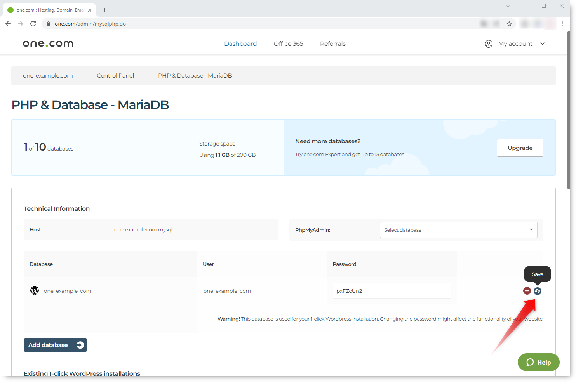Open the Control Panel breadcrumb link
Image resolution: width=576 pixels, height=382 pixels.
[x=115, y=75]
